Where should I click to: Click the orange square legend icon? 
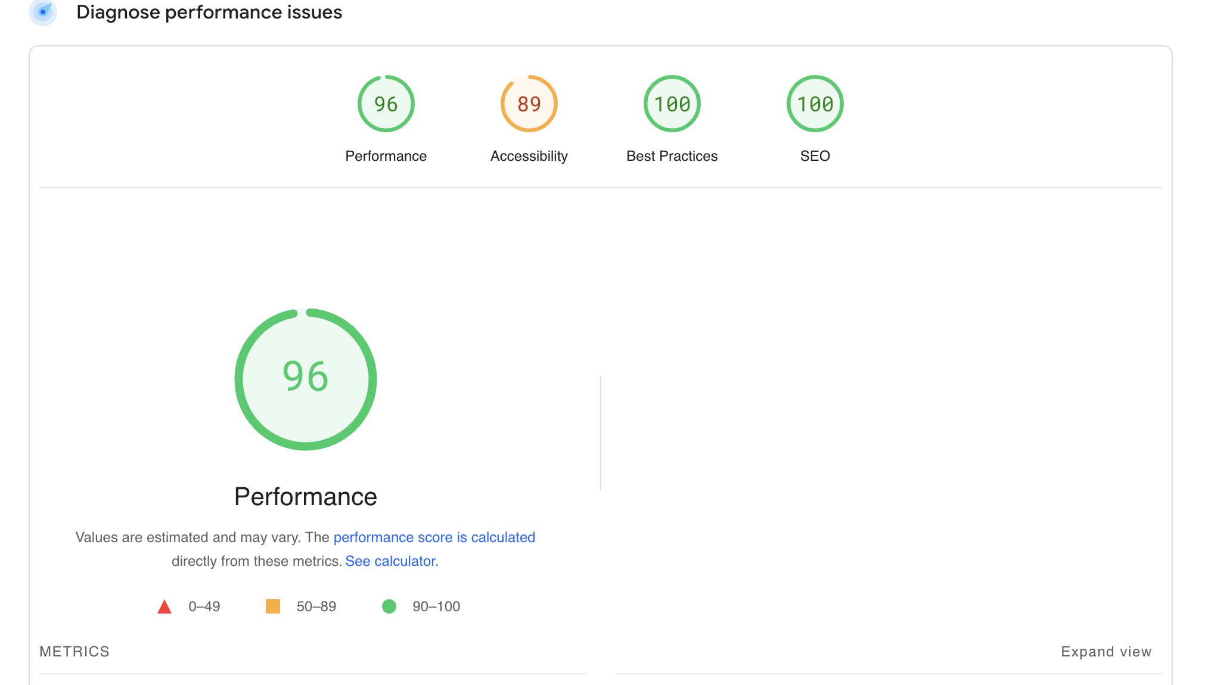(x=273, y=606)
